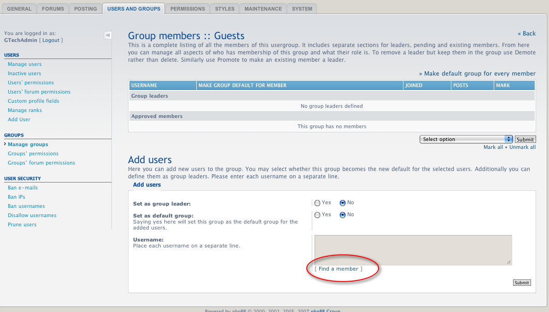Open Groups' permissions link
Screen dimensions: 549x312
click(33, 154)
